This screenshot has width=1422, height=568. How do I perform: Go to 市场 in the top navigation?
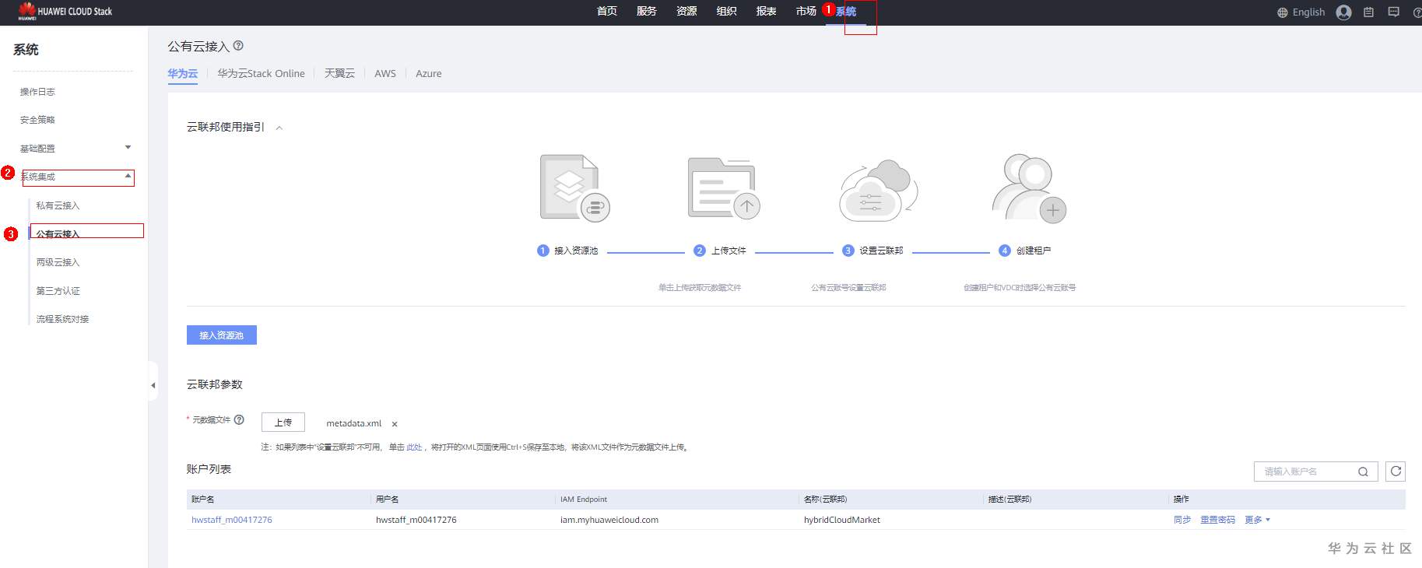806,11
